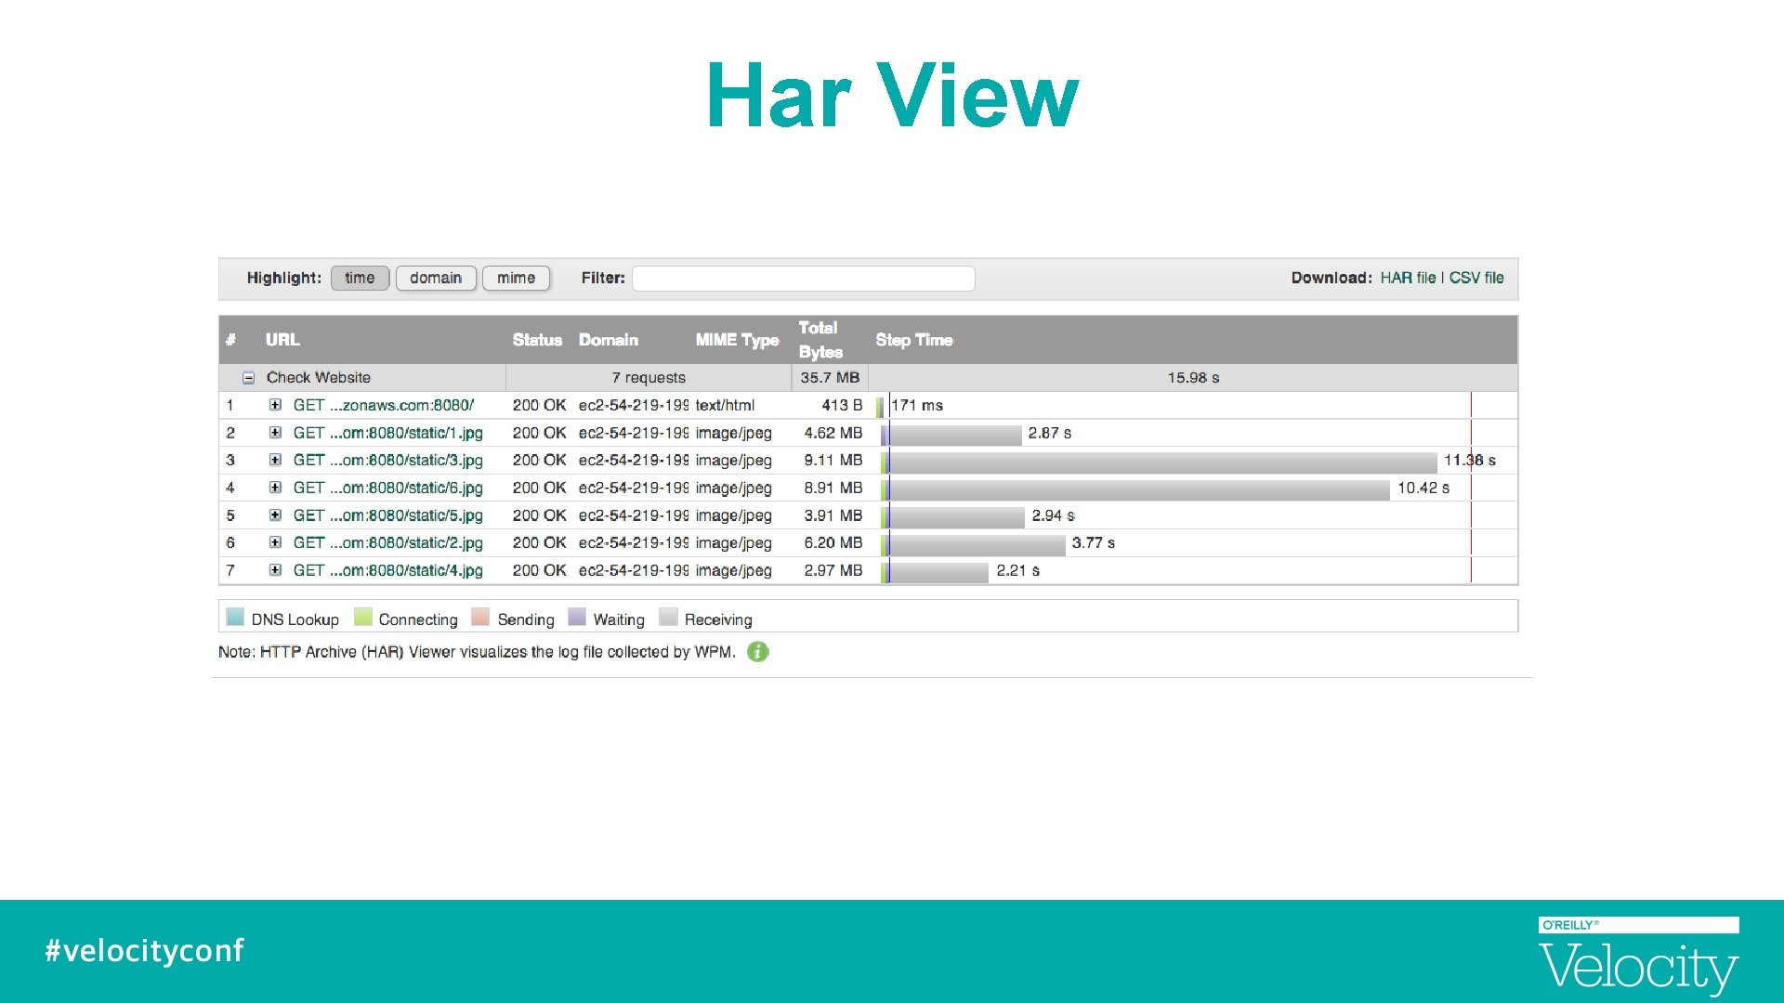Expand the zonaws.com:8080 request entry

[275, 405]
